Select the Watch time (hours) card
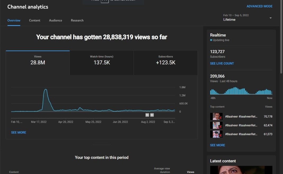 click(x=101, y=63)
